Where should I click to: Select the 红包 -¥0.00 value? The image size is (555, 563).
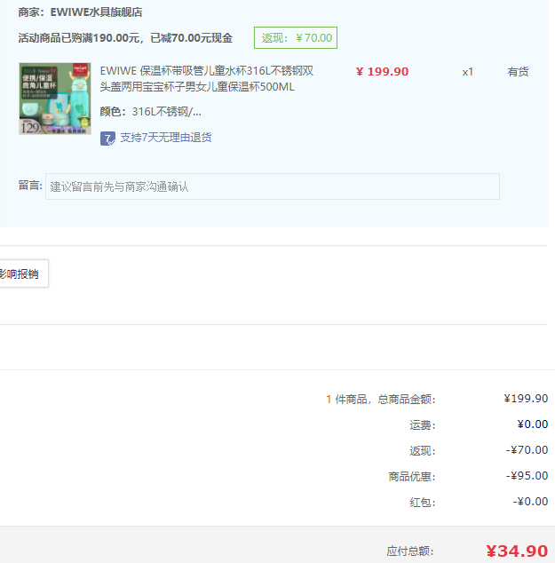531,502
